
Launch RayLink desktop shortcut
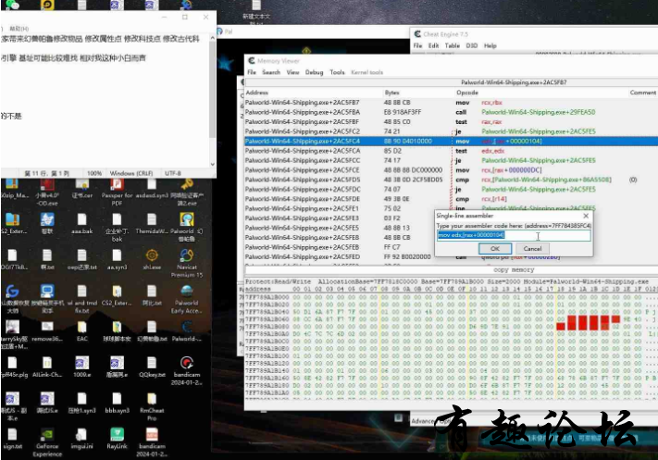117,439
